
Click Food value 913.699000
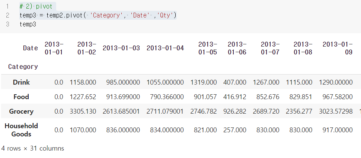tap(123, 97)
